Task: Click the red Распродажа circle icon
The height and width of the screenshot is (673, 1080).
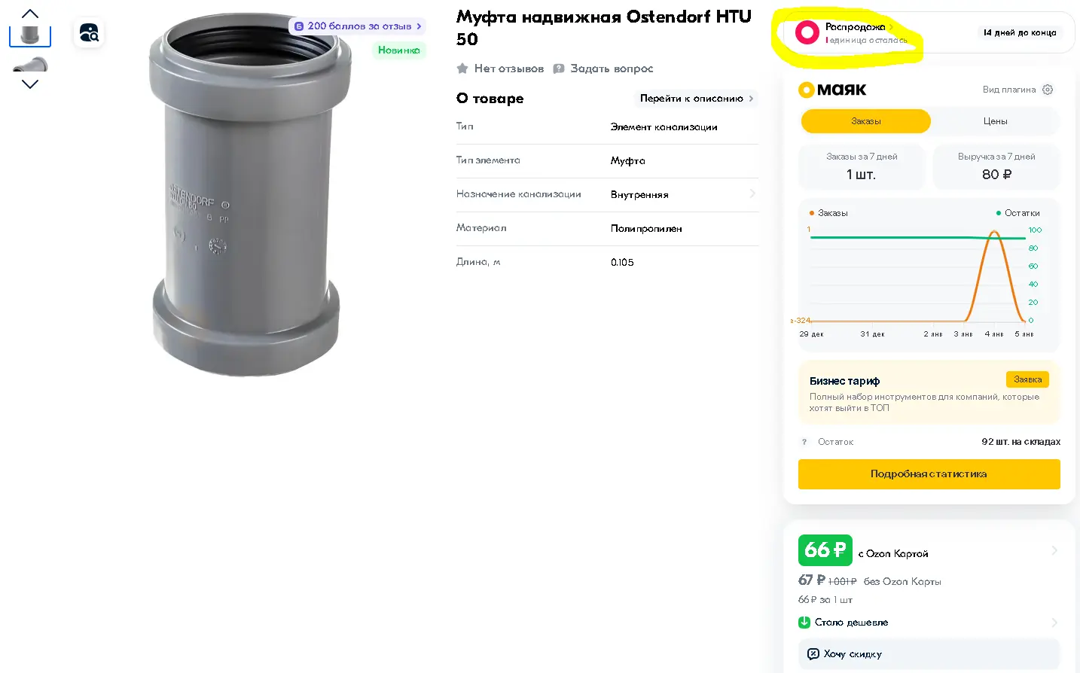Action: point(807,32)
